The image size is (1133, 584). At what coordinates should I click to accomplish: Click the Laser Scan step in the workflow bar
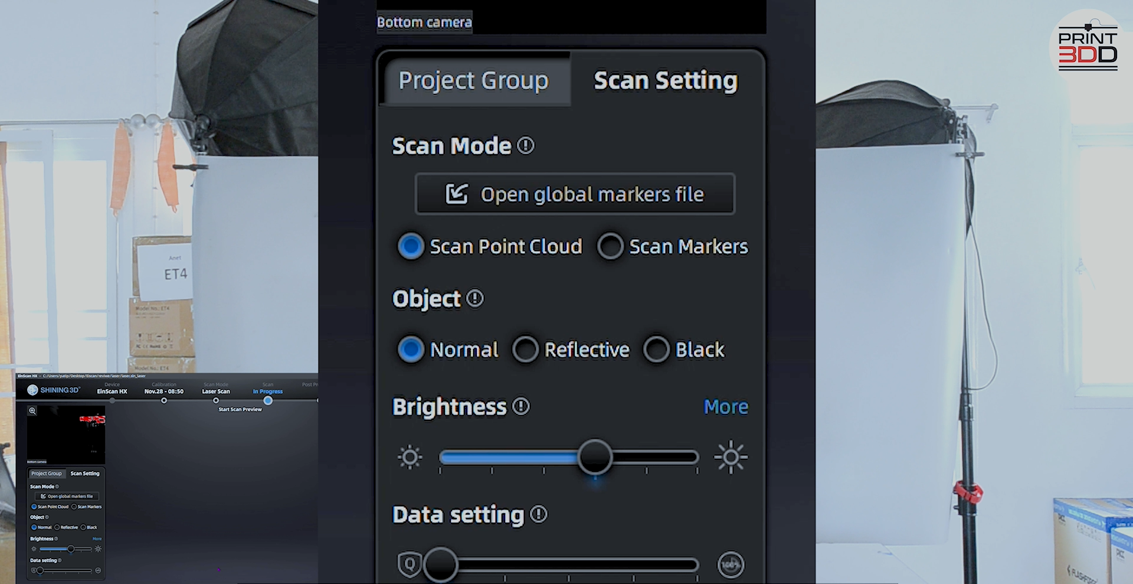pos(216,391)
